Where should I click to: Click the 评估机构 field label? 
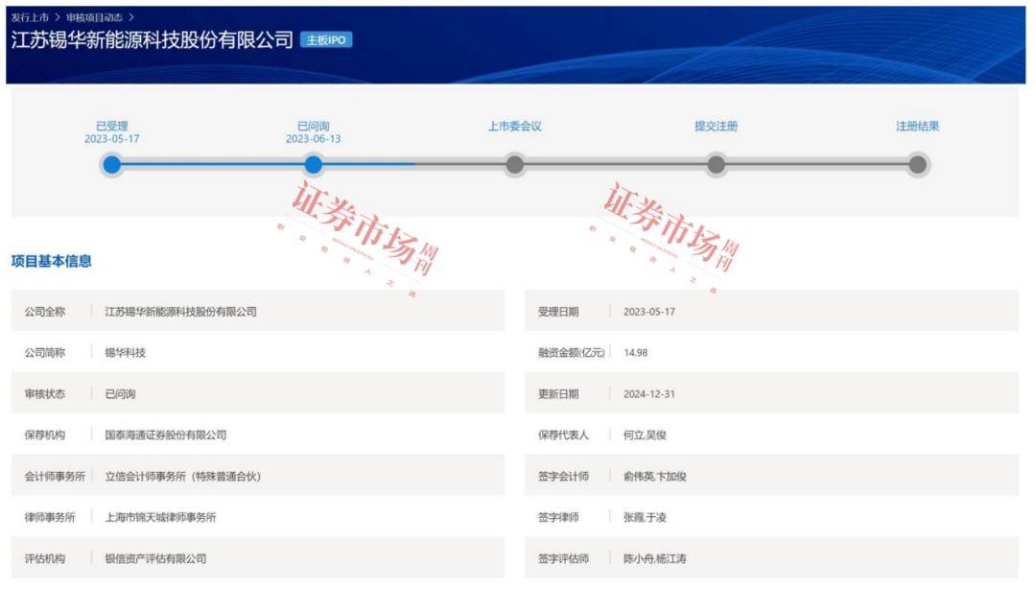pos(45,558)
